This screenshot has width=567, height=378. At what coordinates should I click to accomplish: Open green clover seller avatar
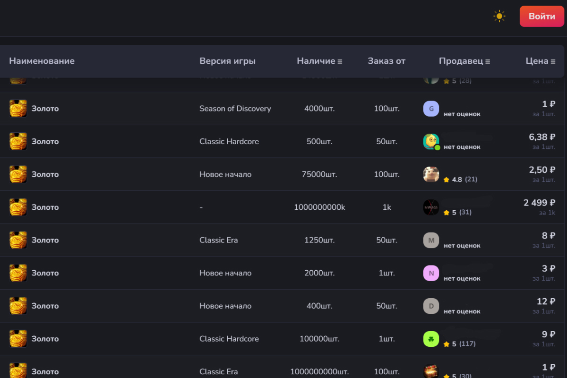[x=431, y=339]
